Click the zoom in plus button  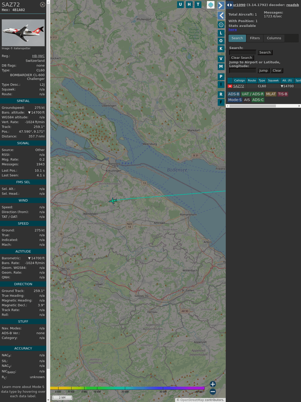pos(213,384)
